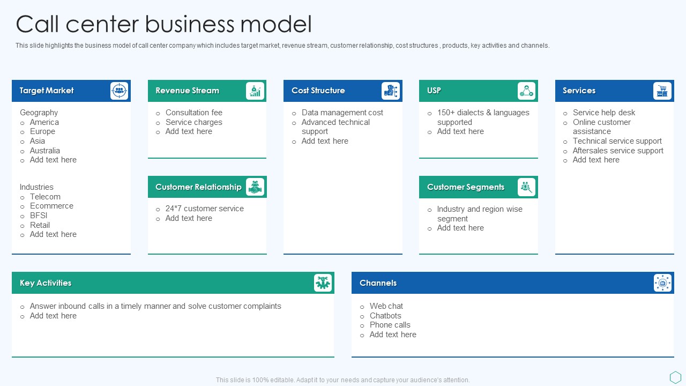Select the 'Cost Structure' header
Viewport: 686px width, 386px height.
coord(318,91)
